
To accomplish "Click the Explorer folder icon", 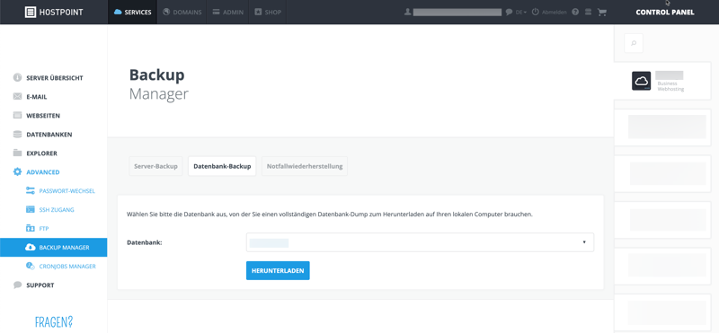I will (17, 153).
